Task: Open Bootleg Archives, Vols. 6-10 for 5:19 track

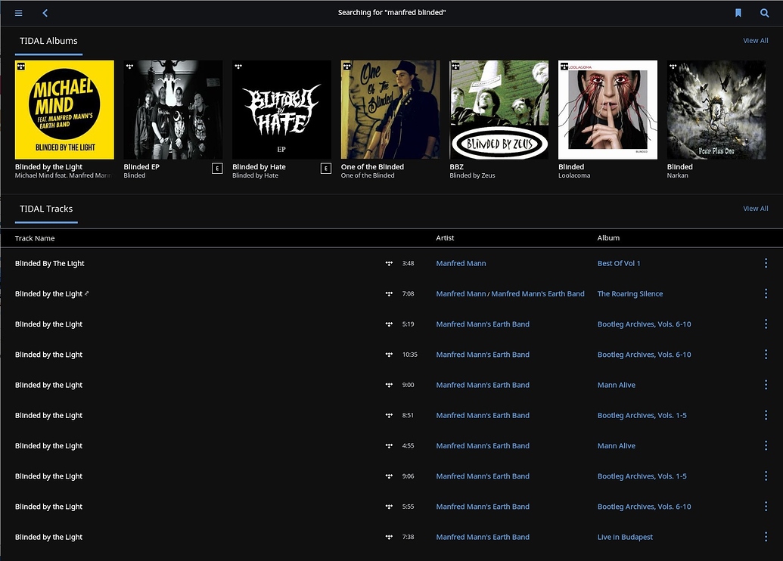Action: pyautogui.click(x=644, y=324)
